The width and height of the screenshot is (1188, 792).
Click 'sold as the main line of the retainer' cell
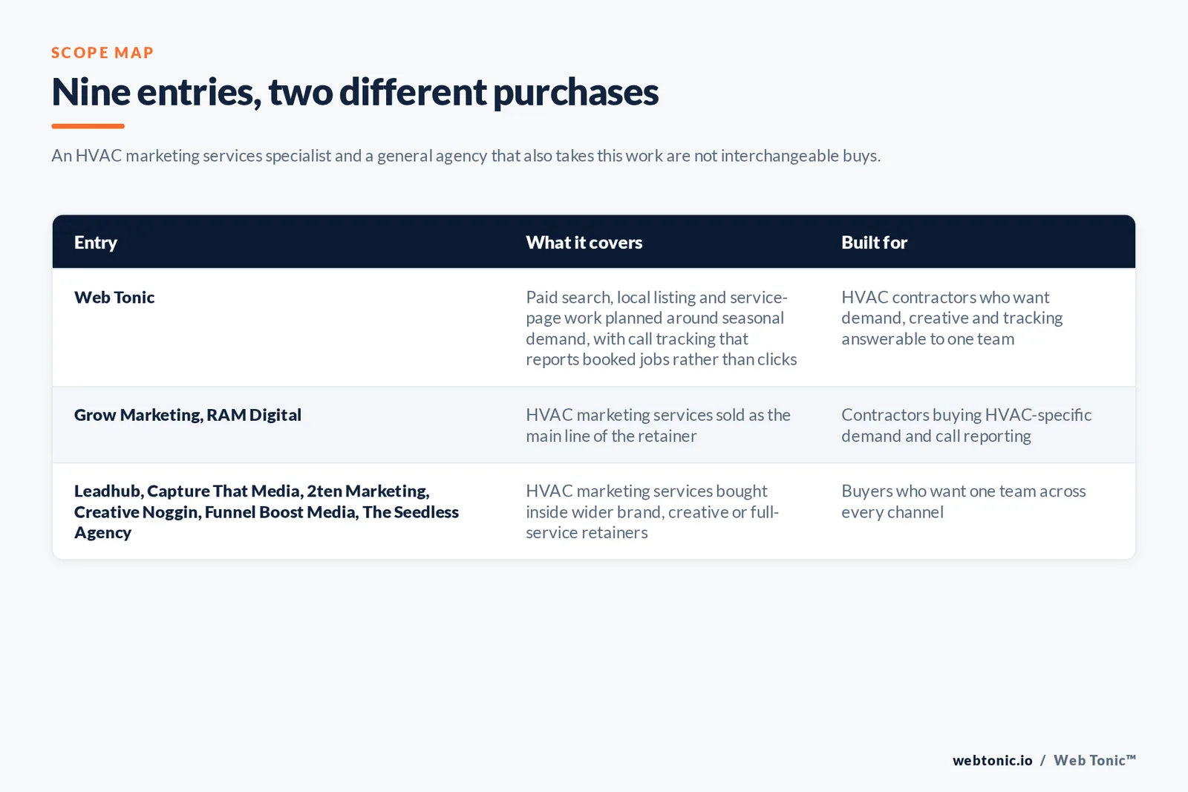point(658,425)
